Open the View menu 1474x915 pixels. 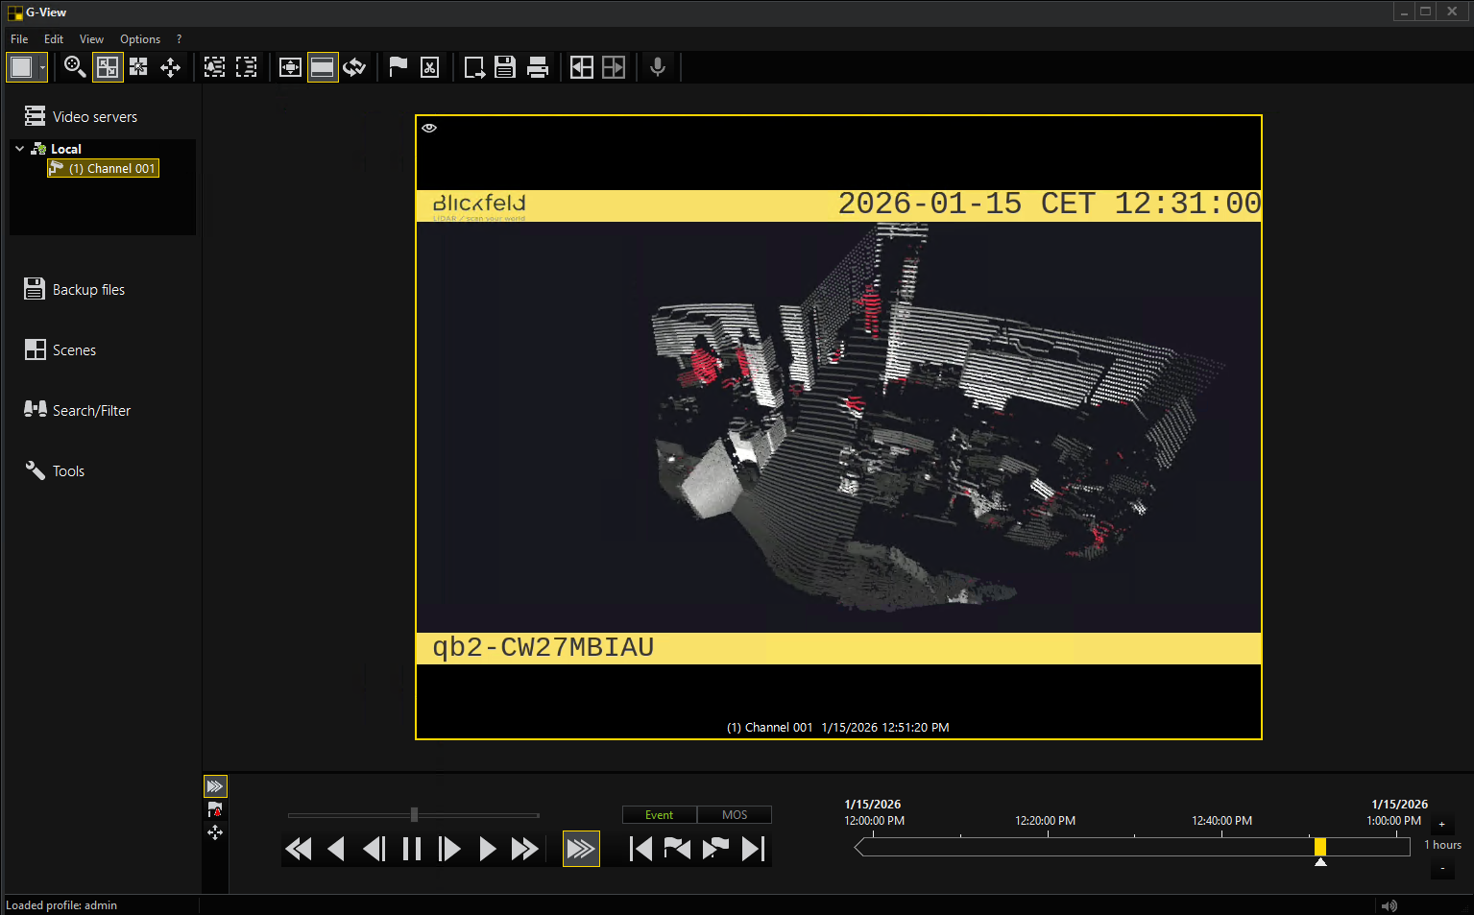point(91,39)
